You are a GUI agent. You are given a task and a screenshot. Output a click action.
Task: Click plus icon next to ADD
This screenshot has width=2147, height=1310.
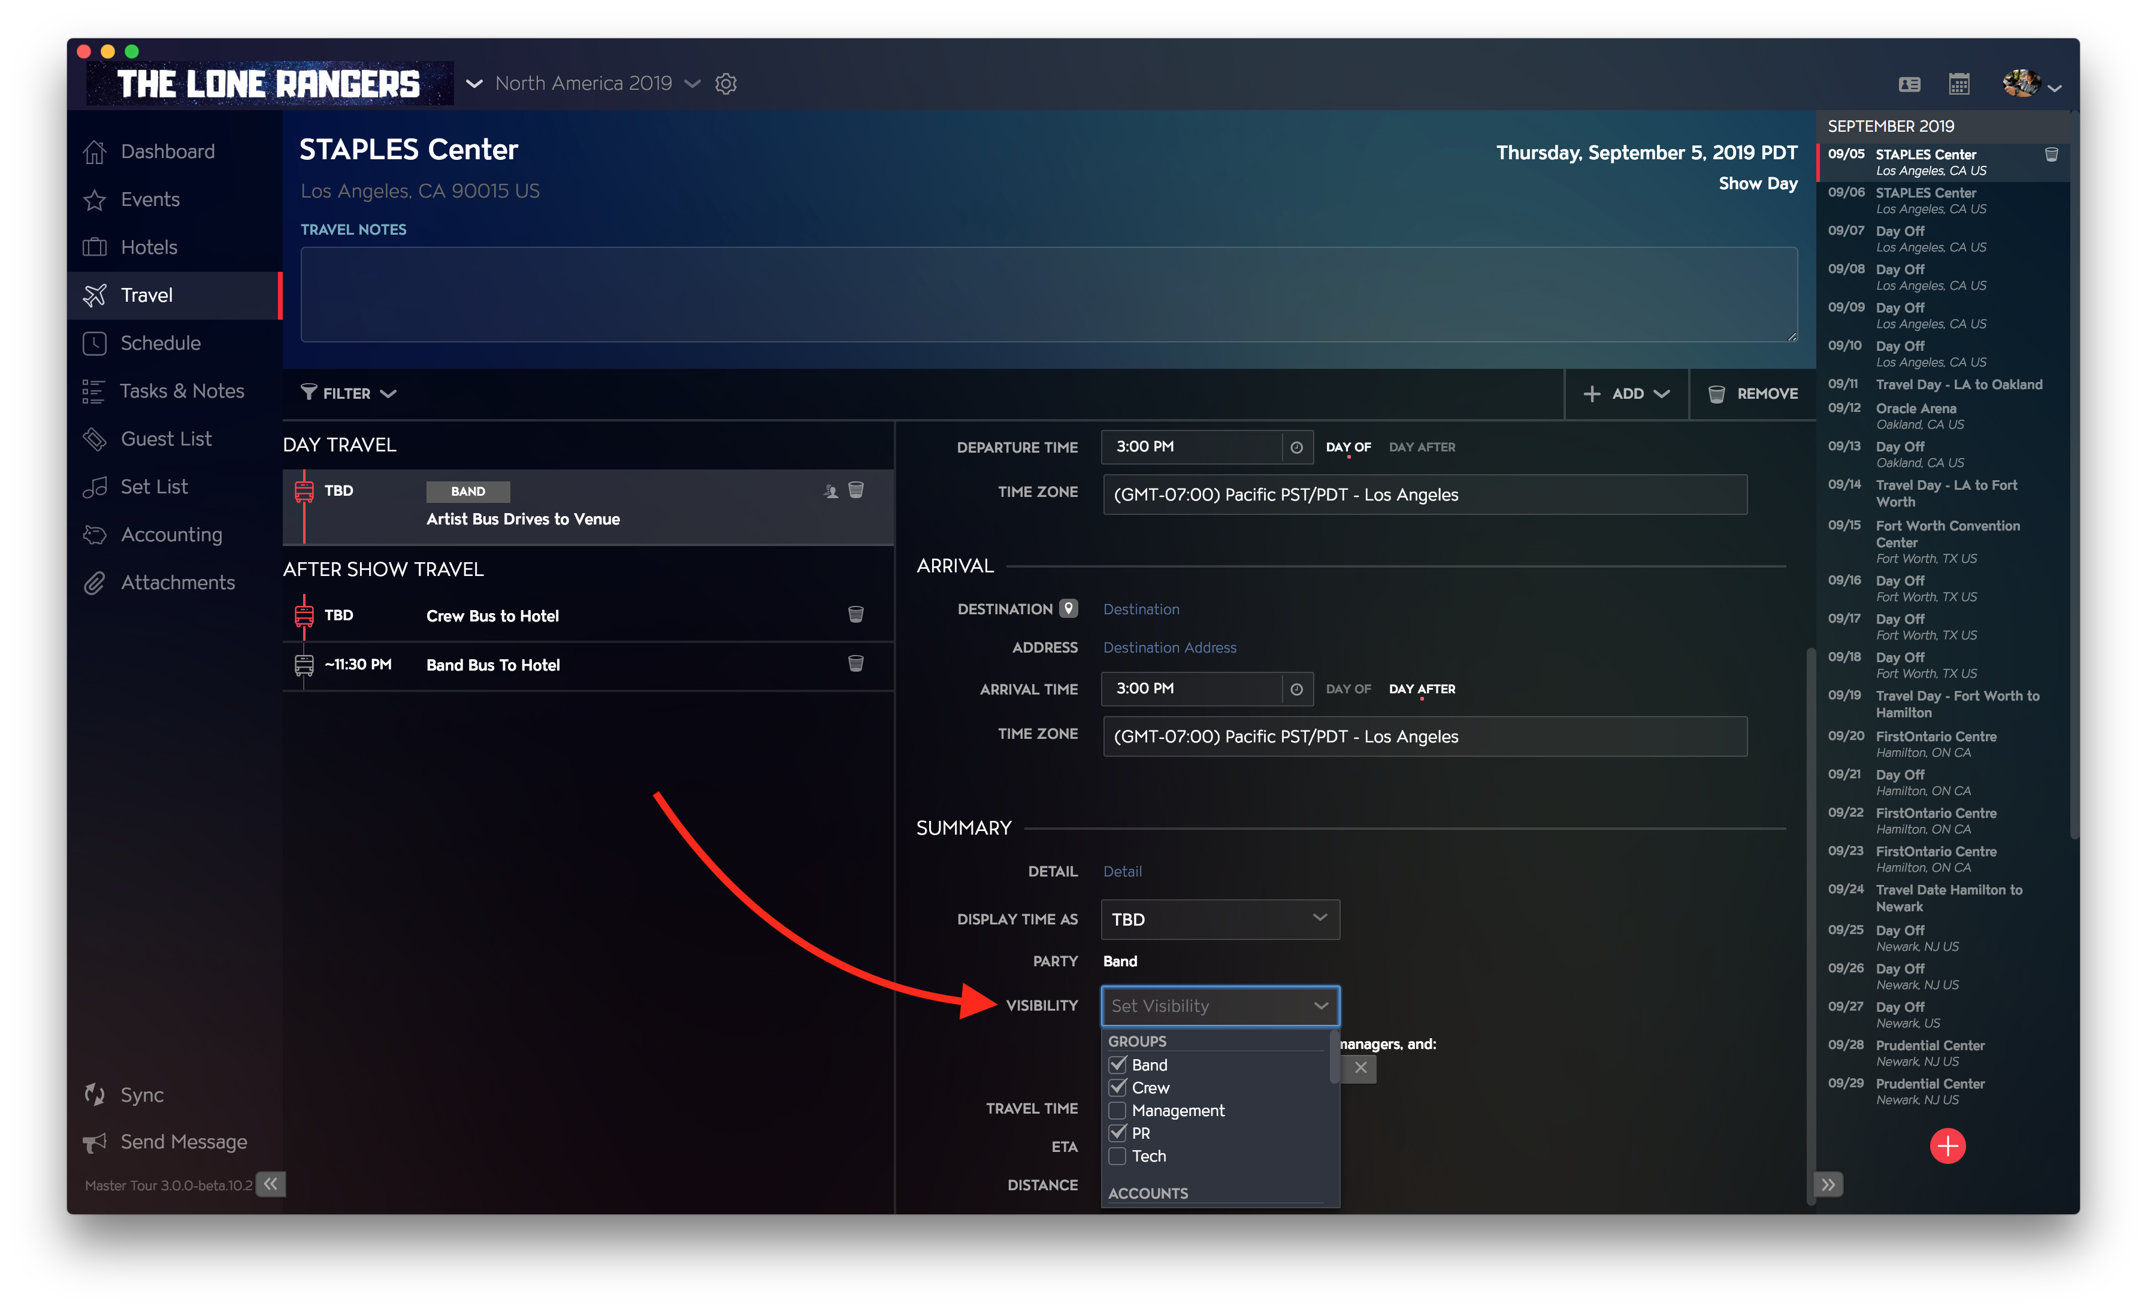pos(1592,394)
